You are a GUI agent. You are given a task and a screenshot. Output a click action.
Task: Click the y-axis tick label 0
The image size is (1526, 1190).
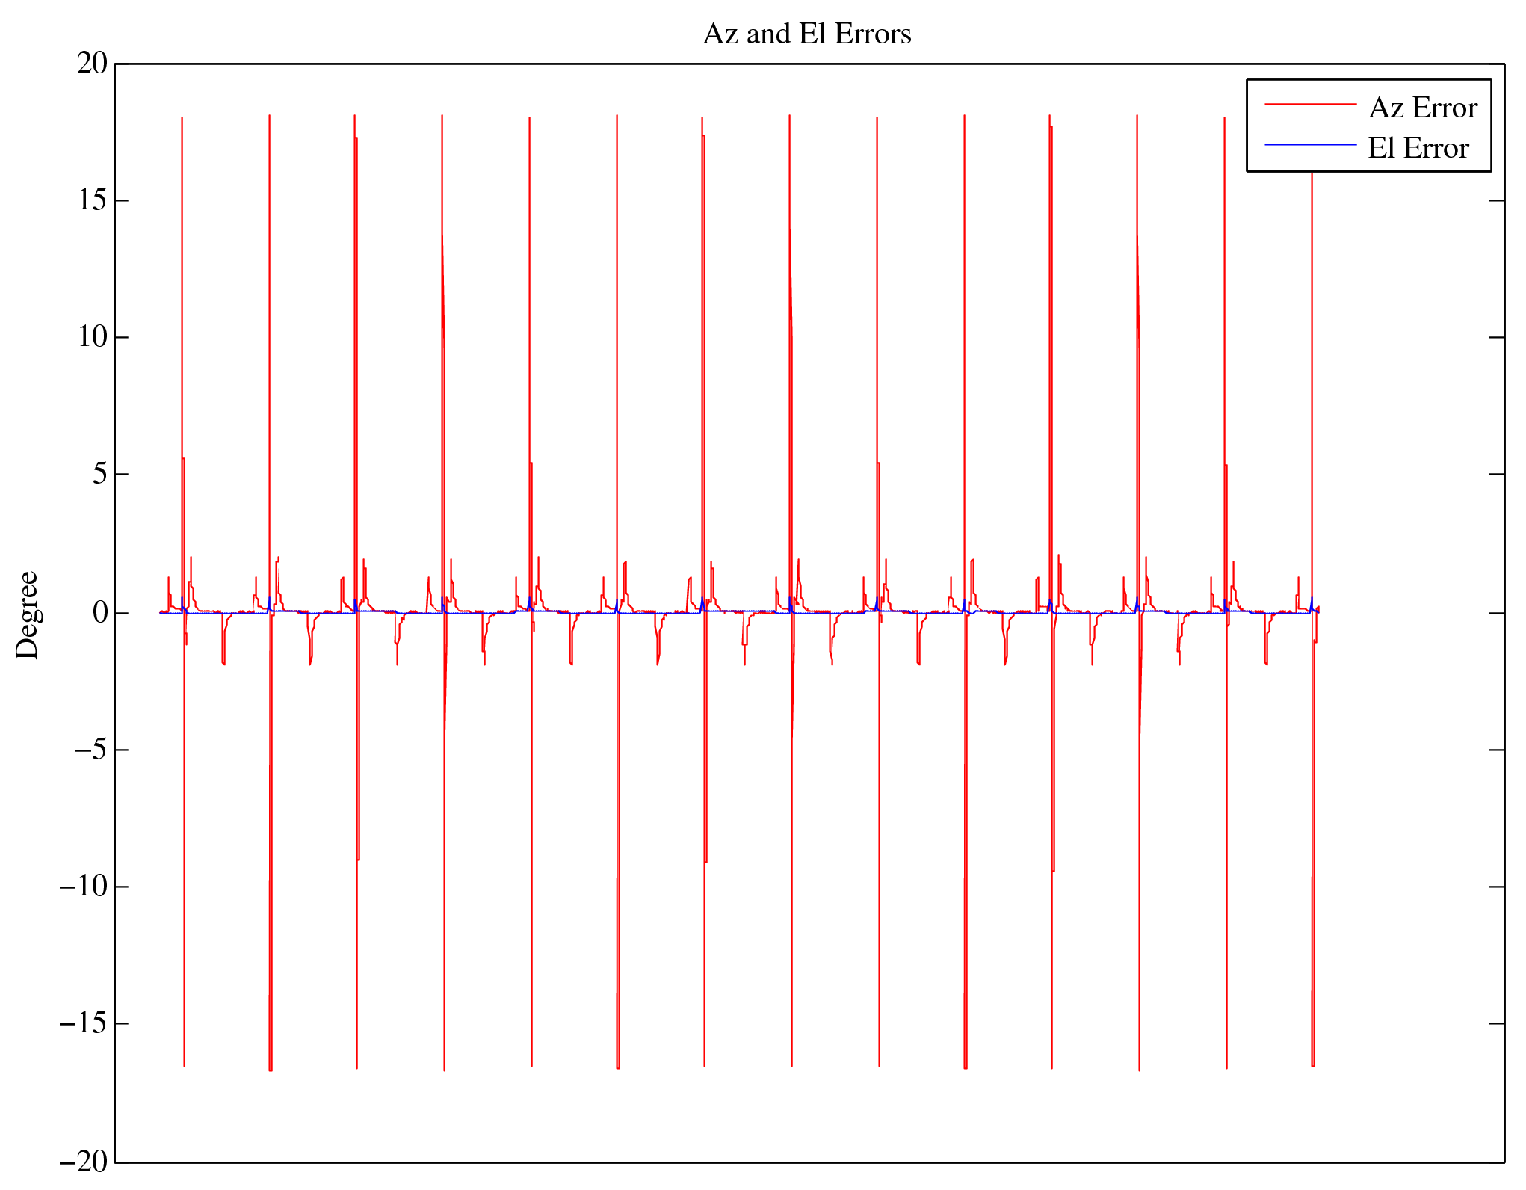(100, 613)
